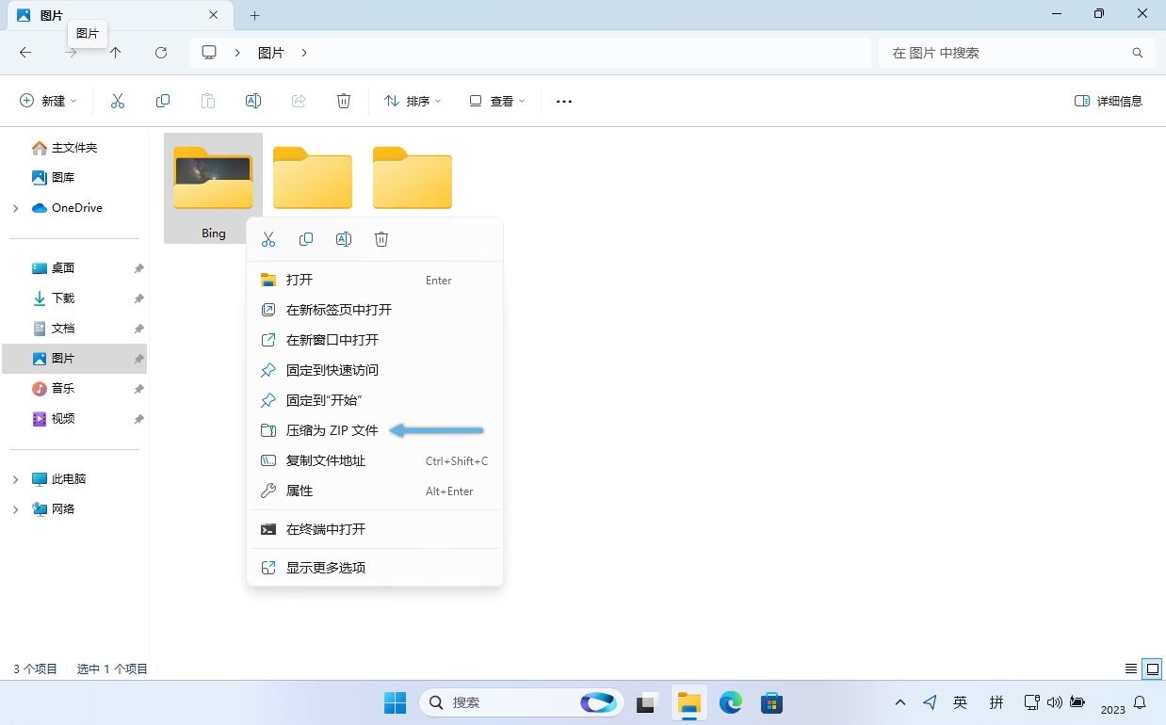Select 压缩为 ZIP 文件 from context menu
This screenshot has height=725, width=1166.
click(x=332, y=430)
